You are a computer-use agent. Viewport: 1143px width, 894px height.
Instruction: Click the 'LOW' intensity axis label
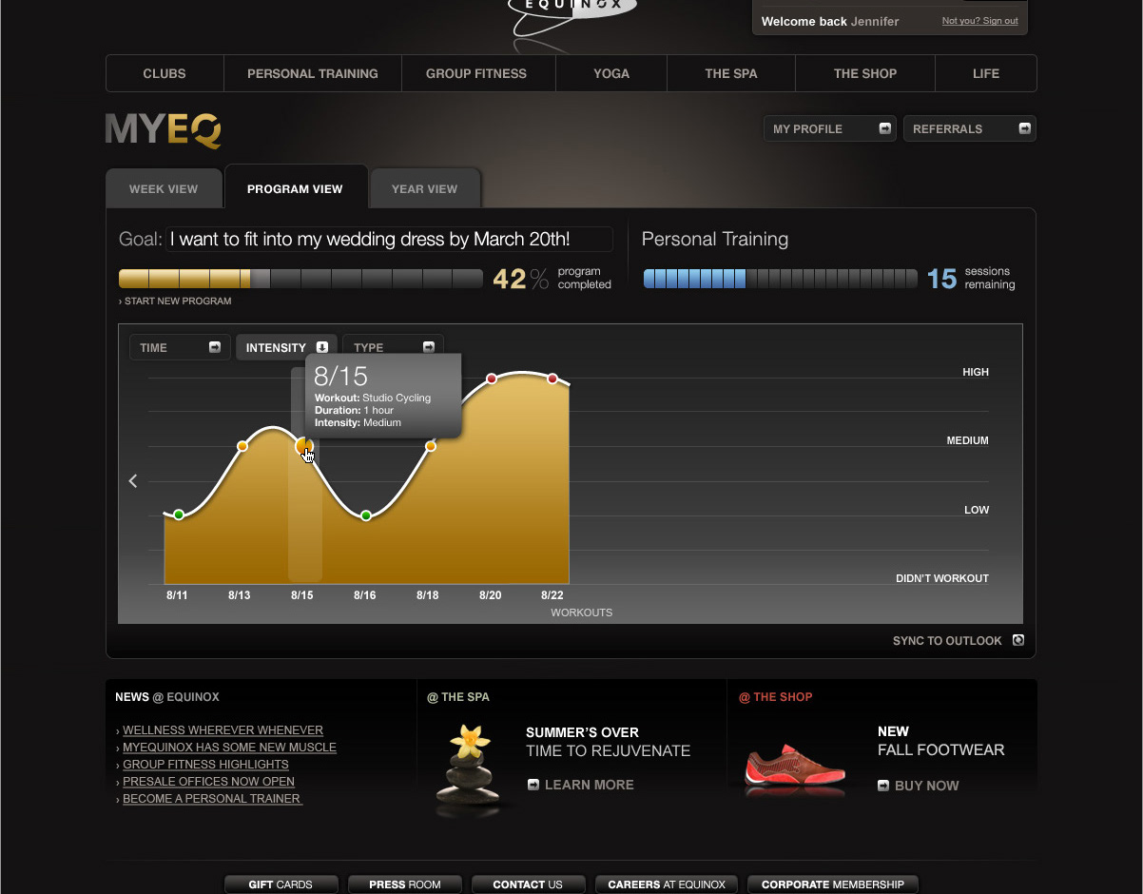[x=977, y=510]
